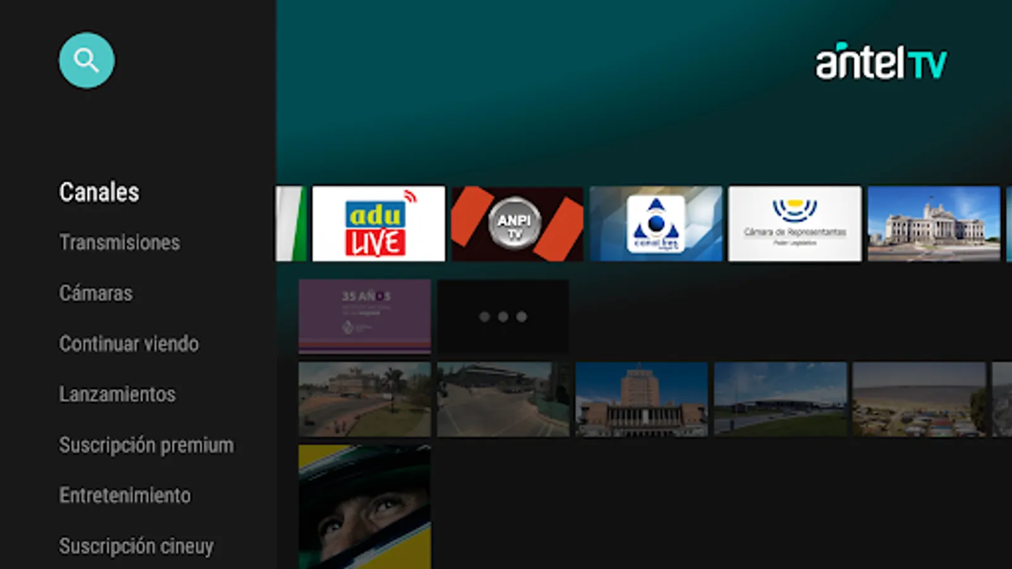Open the camera showing the grassy field under blue sky
Screen dimensions: 1012x569
coord(781,399)
